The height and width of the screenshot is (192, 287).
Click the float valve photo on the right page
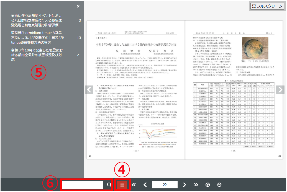pos(255,48)
